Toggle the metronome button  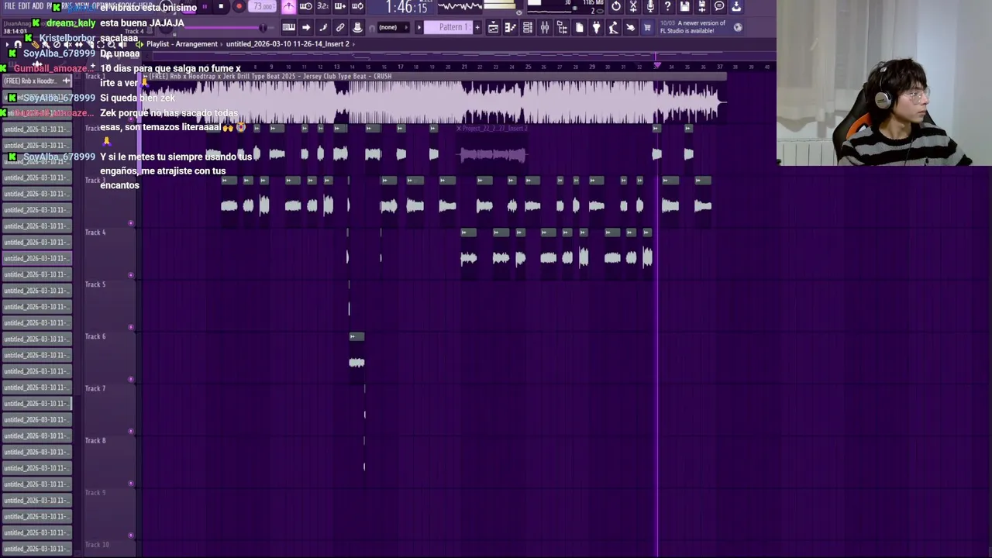[288, 6]
